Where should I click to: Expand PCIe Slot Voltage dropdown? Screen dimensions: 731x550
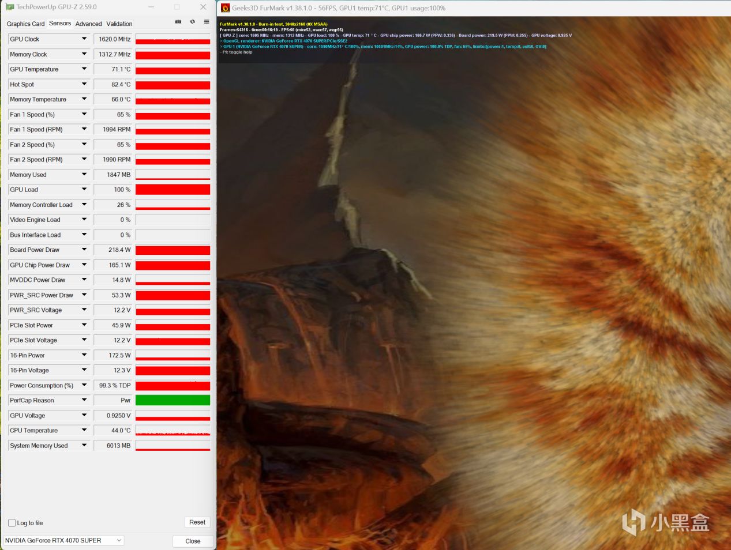(84, 340)
